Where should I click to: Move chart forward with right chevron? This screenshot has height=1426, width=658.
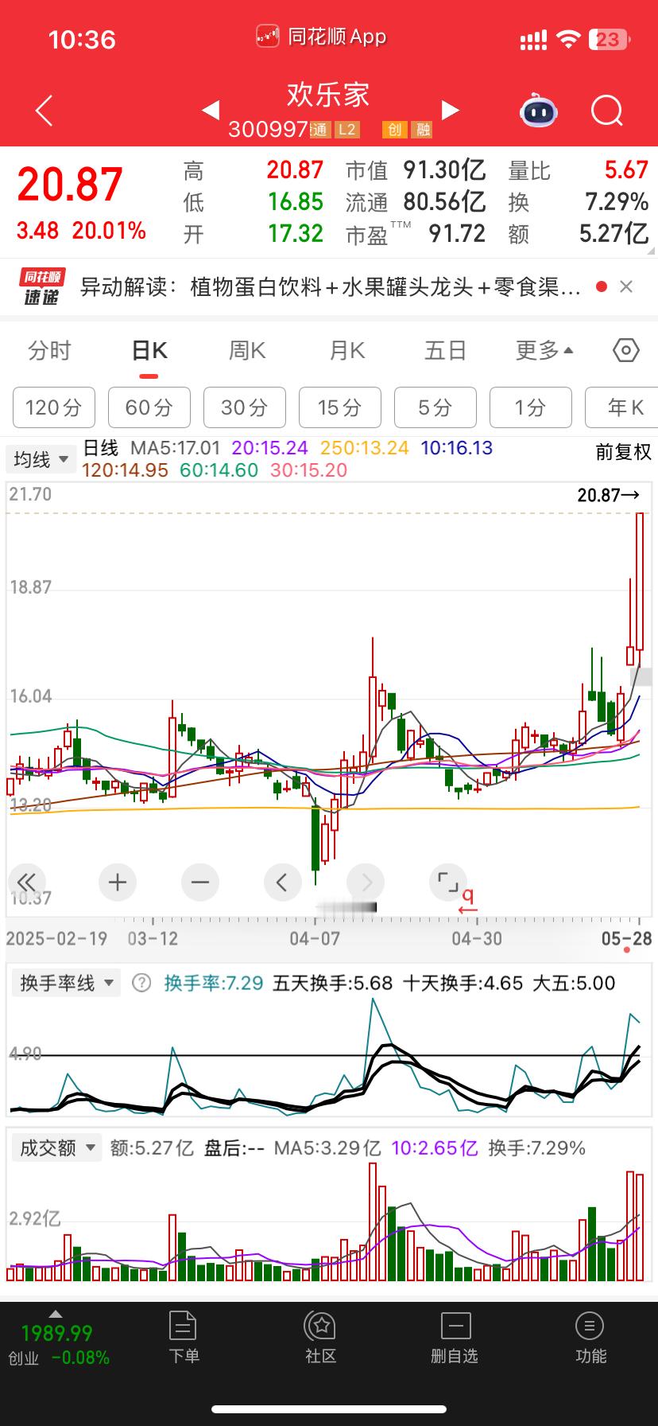tap(366, 882)
